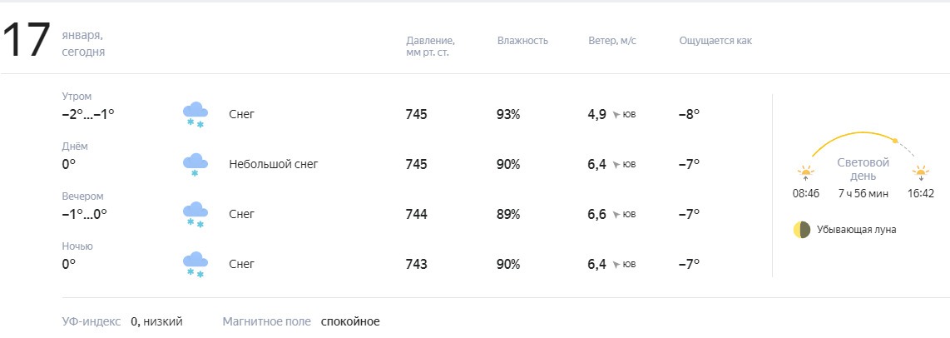Screen dimensions: 950x338
Task: Click the morning wind direction arrow
Action: coord(616,115)
